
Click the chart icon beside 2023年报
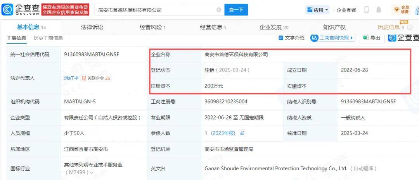[242, 133]
